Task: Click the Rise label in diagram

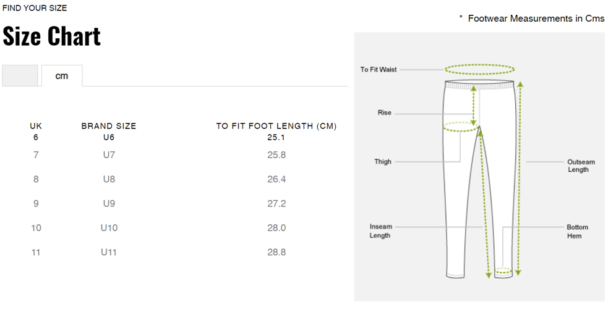Action: pyautogui.click(x=384, y=112)
